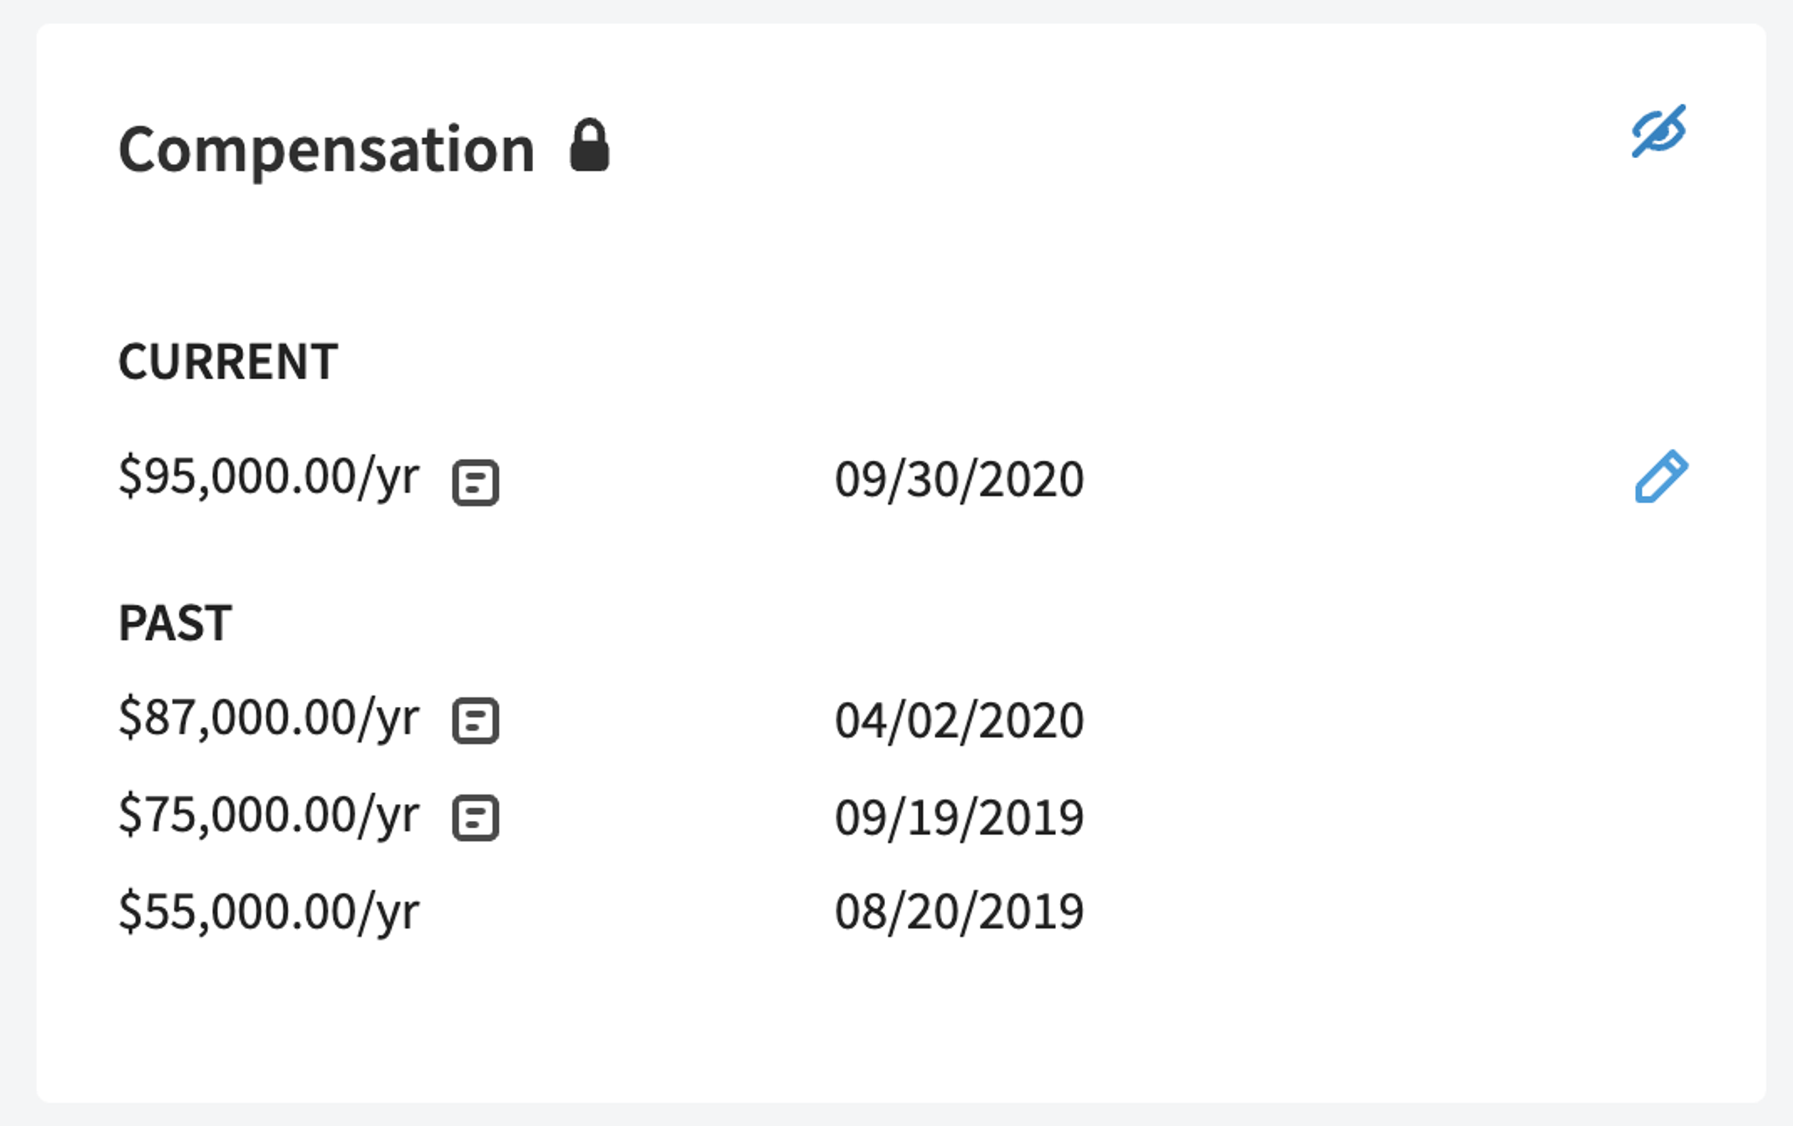
Task: Open the note icon beside $87,000.00/yr
Action: pos(476,720)
